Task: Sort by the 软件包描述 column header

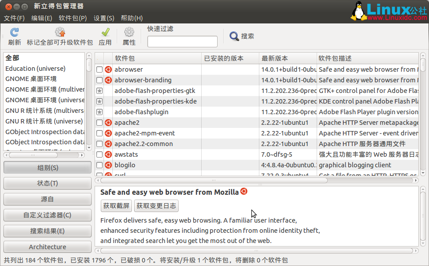Action: pos(368,58)
